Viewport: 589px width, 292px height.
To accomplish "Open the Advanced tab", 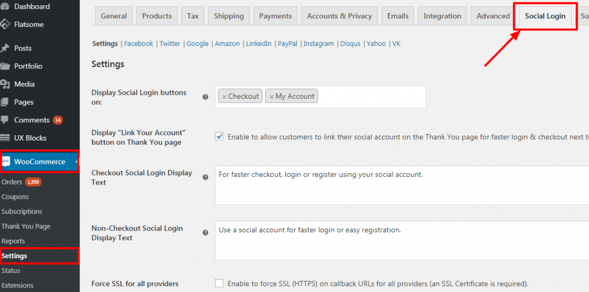I will click(x=493, y=16).
